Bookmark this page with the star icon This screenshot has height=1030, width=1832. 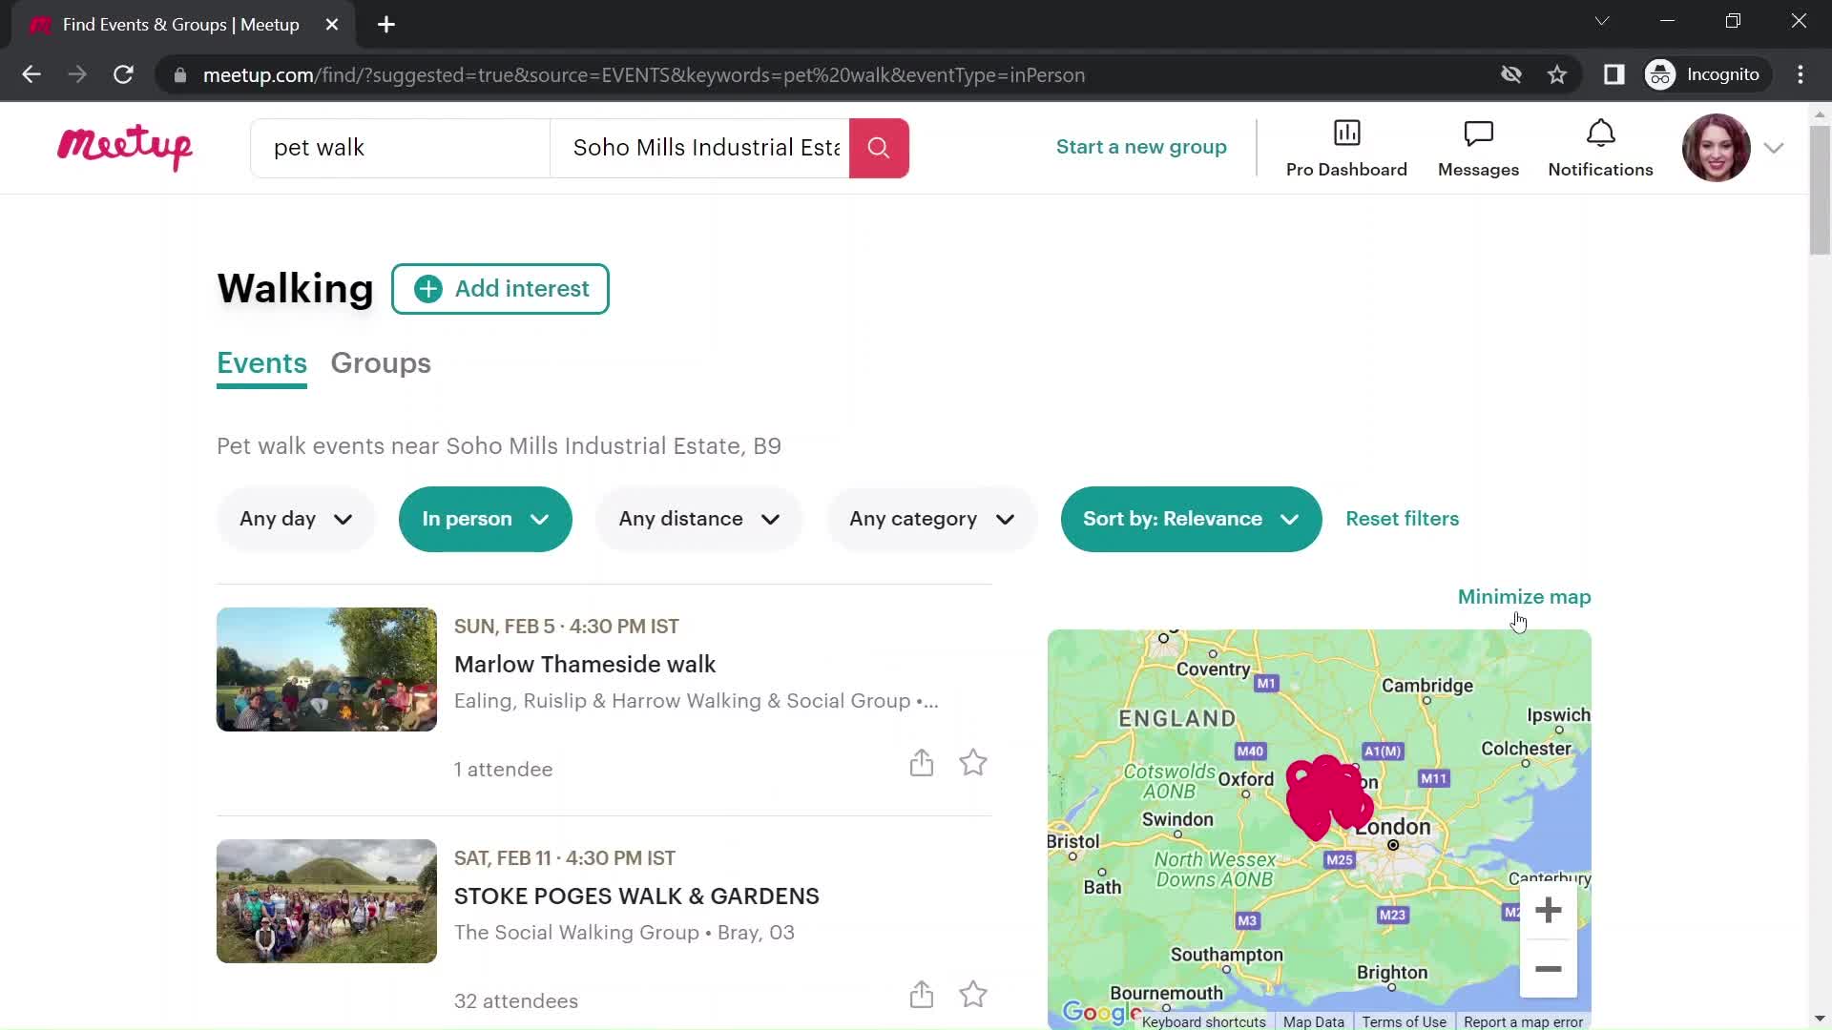pos(1557,74)
